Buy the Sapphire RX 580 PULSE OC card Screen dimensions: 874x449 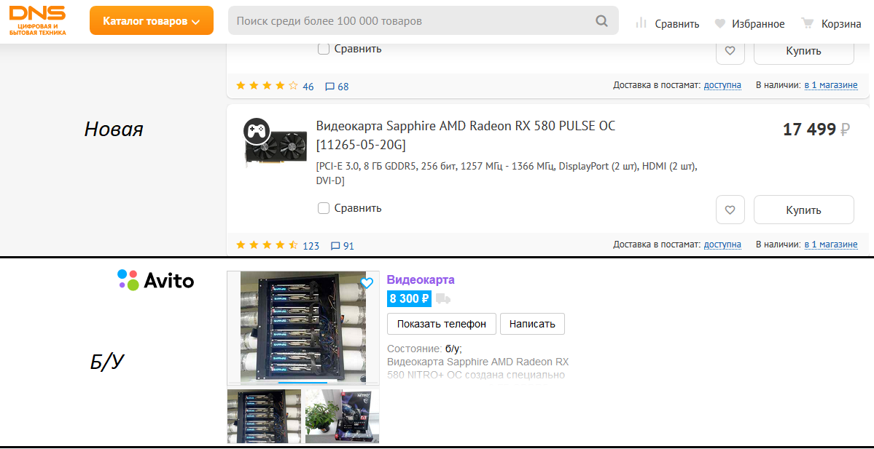804,210
